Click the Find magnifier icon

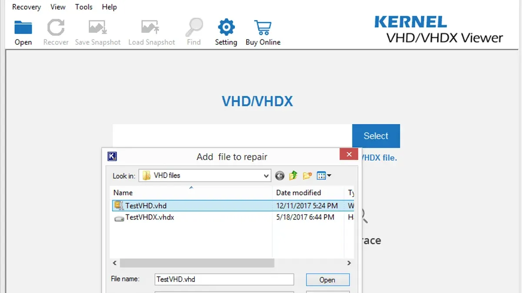pyautogui.click(x=194, y=27)
